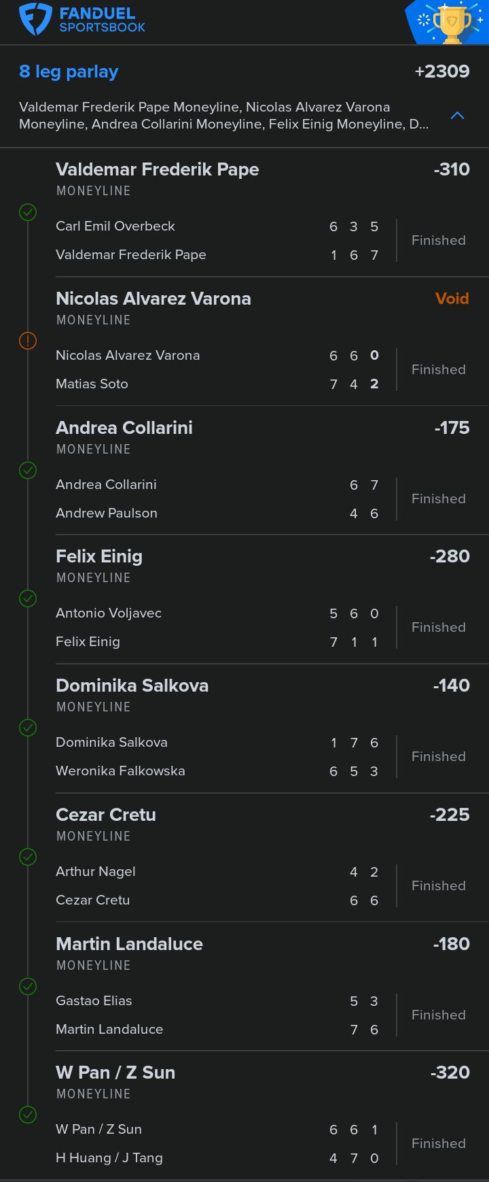Collapse the 8 leg parlay details
The image size is (489, 1182).
click(457, 116)
